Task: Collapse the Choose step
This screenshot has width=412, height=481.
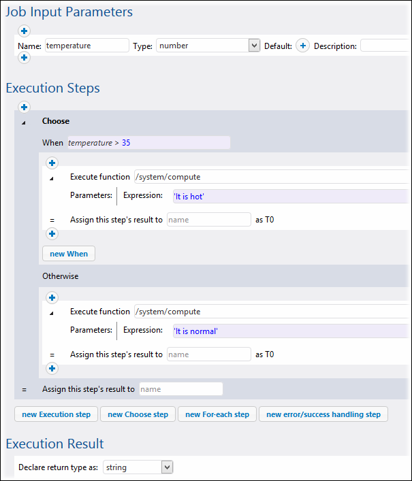Action: [x=24, y=123]
